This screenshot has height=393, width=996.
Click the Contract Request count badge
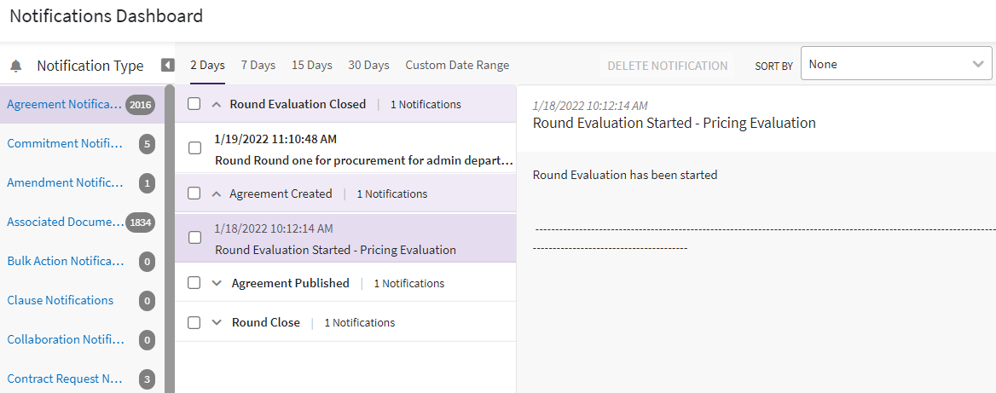(147, 379)
